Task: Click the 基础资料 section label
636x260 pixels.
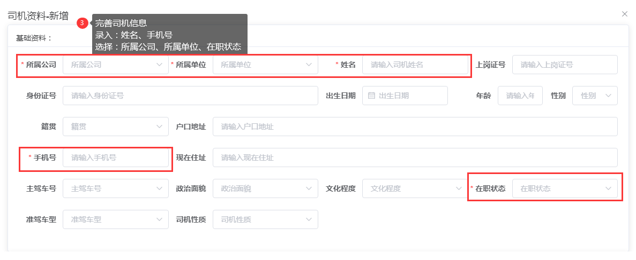Action: (x=34, y=38)
